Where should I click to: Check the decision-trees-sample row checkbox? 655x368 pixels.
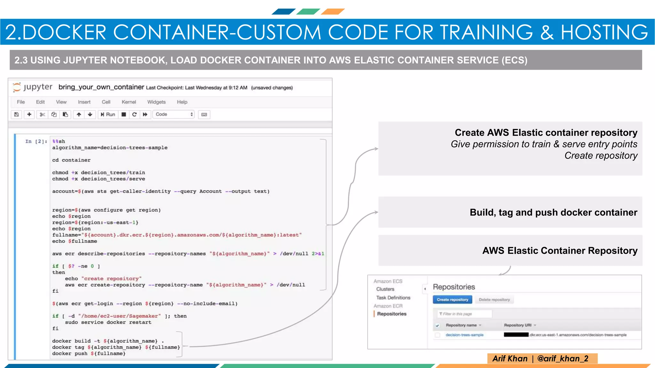[438, 335]
